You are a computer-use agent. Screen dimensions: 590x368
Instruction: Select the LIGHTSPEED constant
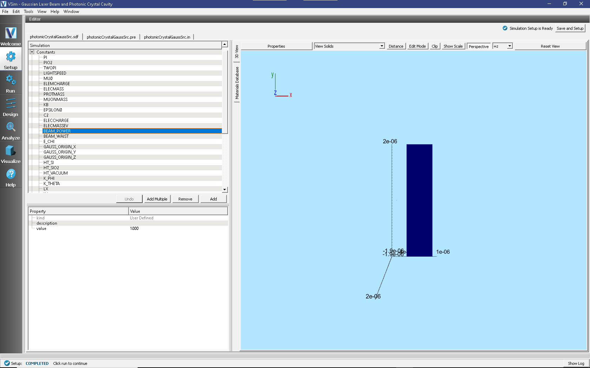tap(55, 73)
